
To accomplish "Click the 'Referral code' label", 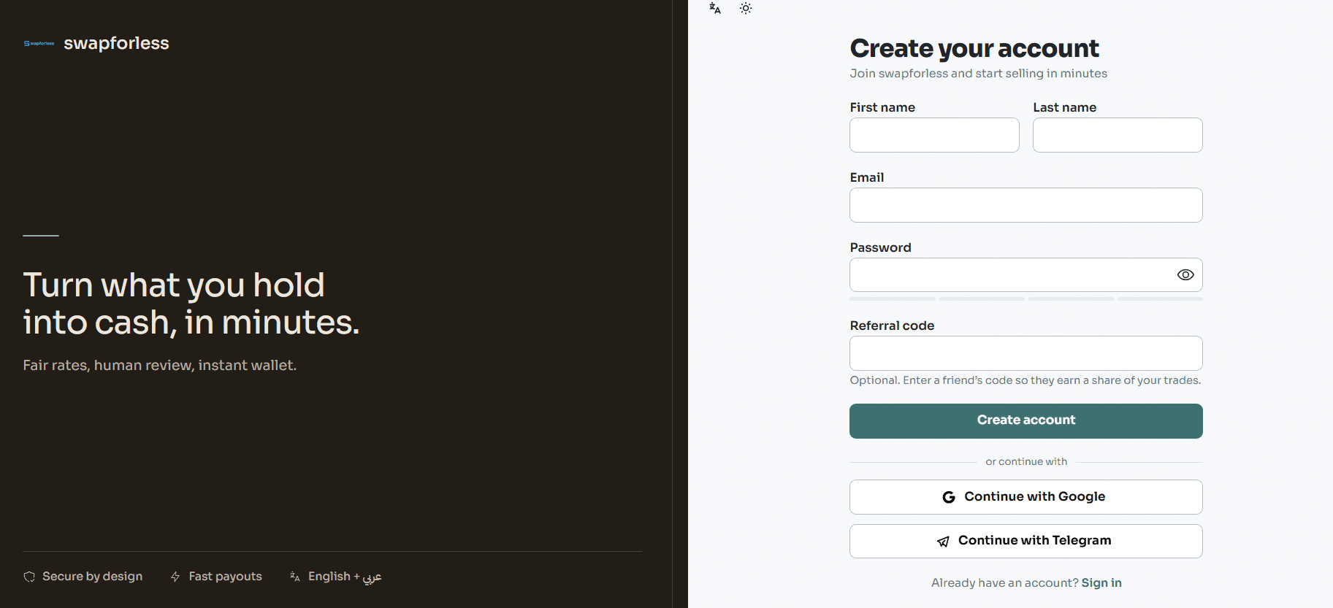I will [893, 326].
